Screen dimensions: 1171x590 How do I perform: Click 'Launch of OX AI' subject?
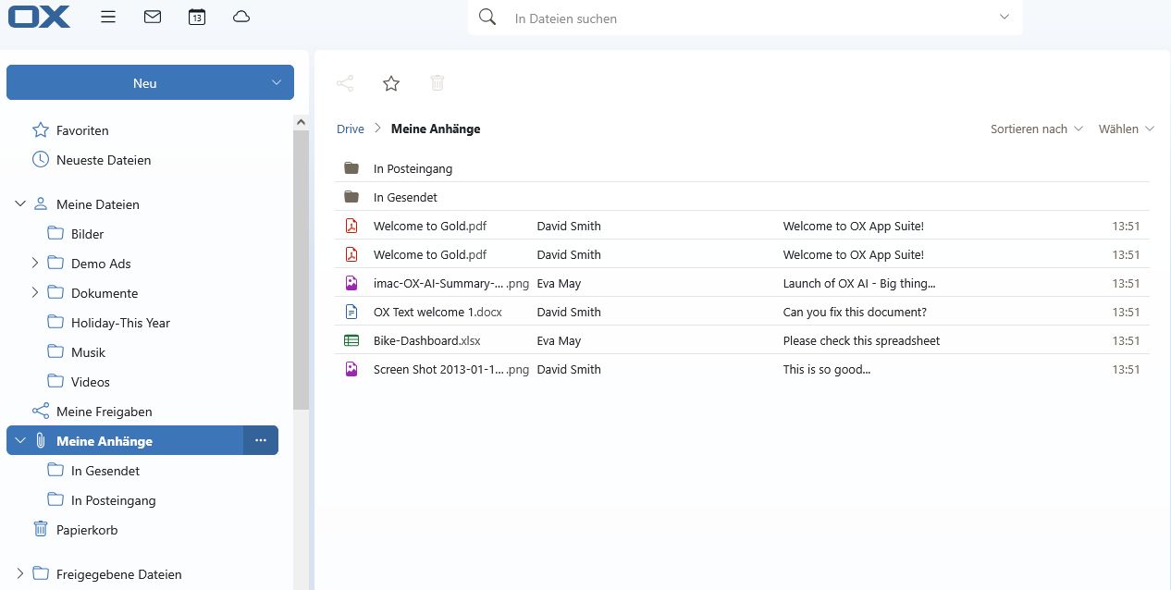[x=859, y=283]
